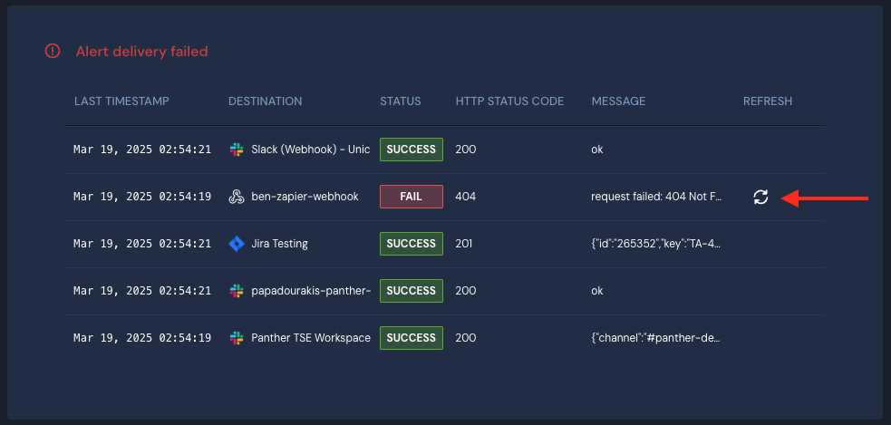Screen dimensions: 891x425
Task: Click the Slack icon beside Slack (Webhook) - Unic
Action: (x=237, y=150)
